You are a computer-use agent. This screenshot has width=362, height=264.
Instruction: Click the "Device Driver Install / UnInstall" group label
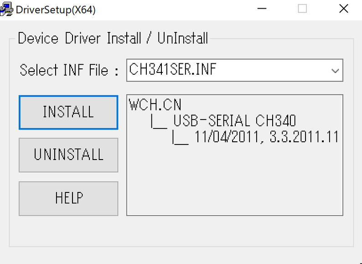pyautogui.click(x=113, y=38)
